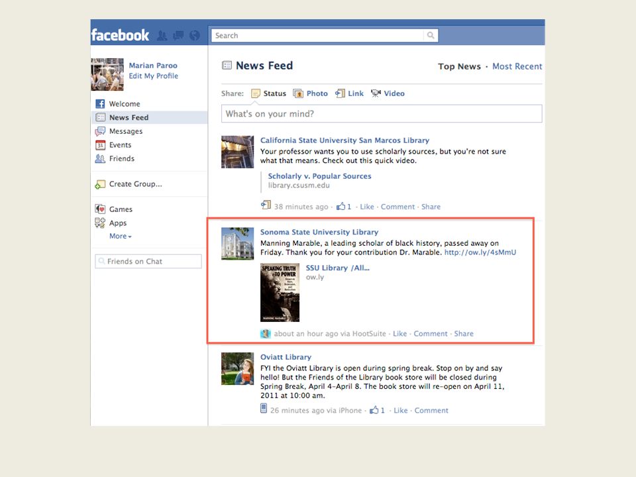Image resolution: width=636 pixels, height=477 pixels.
Task: Open the ow.ly/4sMmU link
Action: tap(480, 252)
